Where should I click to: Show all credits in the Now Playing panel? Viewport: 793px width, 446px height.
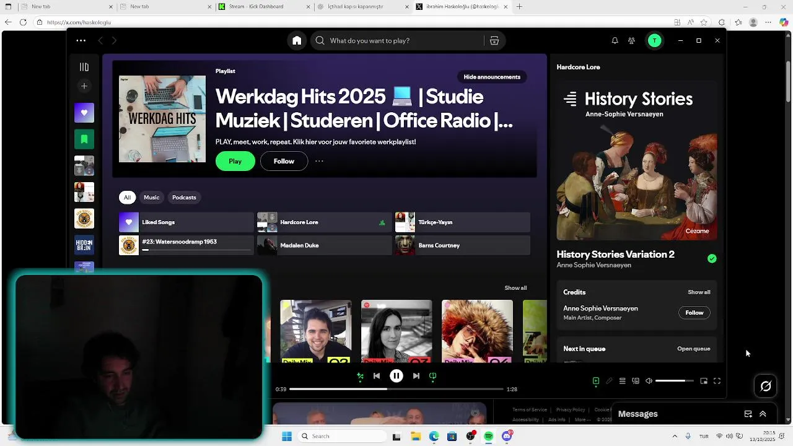[x=699, y=292]
